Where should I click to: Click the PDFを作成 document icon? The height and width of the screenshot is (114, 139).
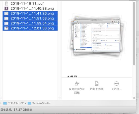97,83
